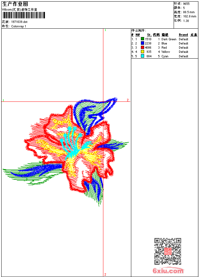Click the file name 1971039.dst
This screenshot has height=277, width=199.
19,22
